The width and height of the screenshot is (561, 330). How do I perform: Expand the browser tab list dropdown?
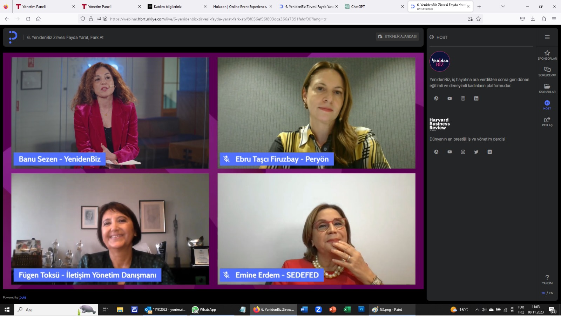click(x=503, y=6)
